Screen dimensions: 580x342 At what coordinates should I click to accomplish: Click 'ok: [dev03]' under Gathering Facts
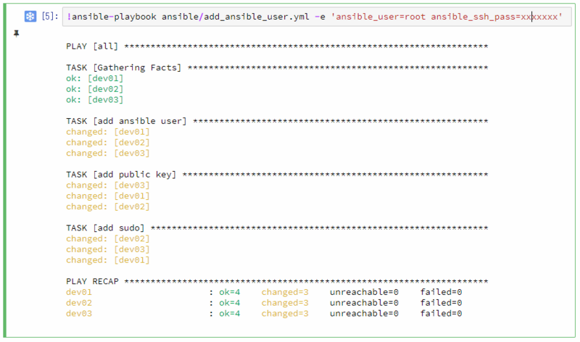(x=95, y=100)
